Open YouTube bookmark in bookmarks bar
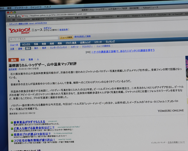The image size is (188, 151). pyautogui.click(x=170, y=14)
